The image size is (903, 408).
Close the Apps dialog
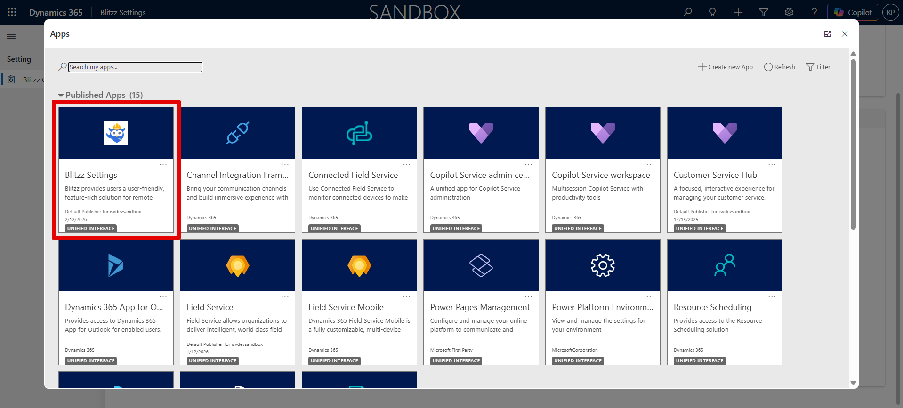(x=845, y=34)
